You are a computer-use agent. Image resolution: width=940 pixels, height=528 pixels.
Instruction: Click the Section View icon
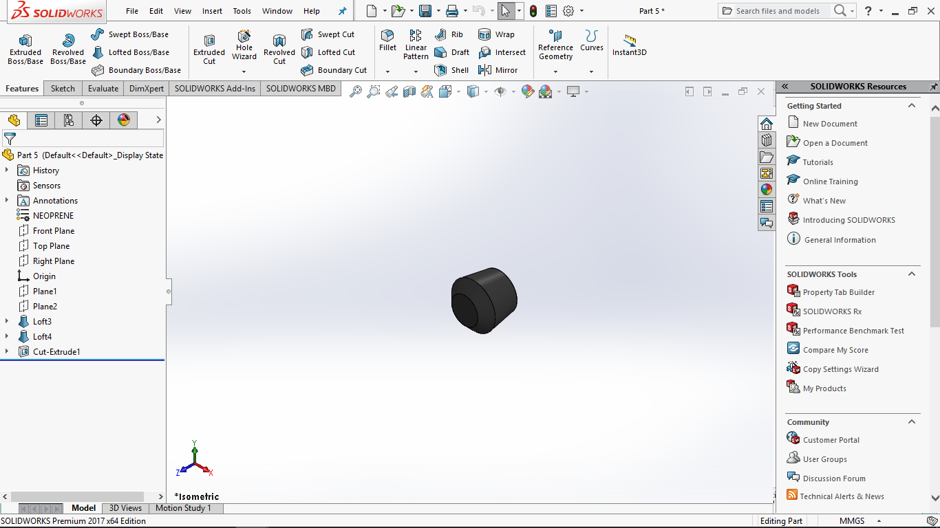point(409,91)
